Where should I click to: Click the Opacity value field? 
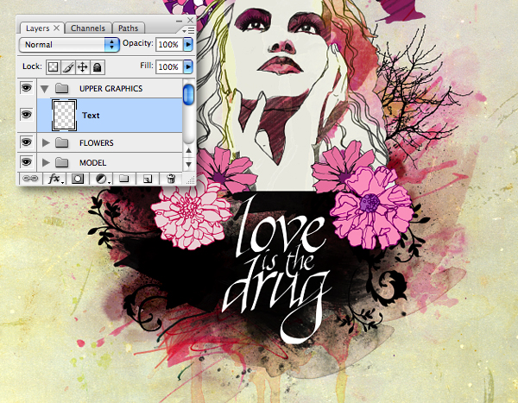click(169, 44)
